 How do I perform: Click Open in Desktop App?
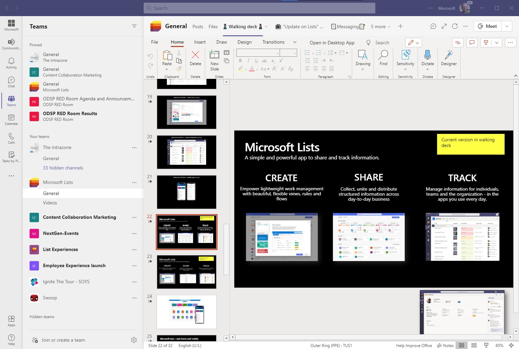(x=332, y=43)
